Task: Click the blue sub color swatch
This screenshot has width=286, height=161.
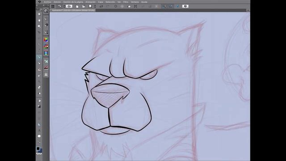Action: pos(40,151)
